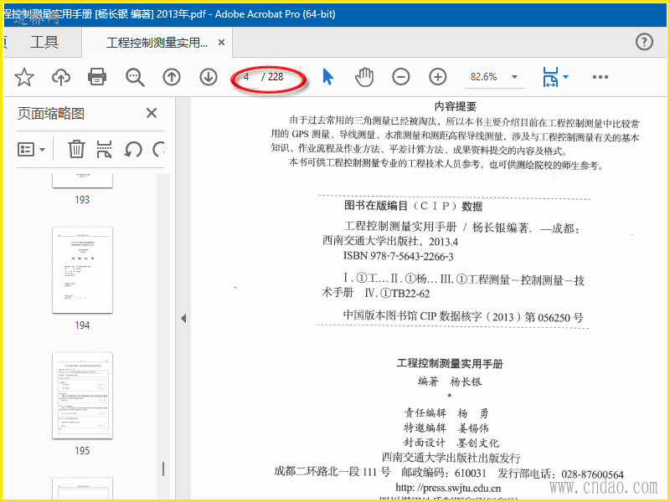This screenshot has height=502, width=670.
Task: Go to previous page arrow
Action: click(172, 77)
